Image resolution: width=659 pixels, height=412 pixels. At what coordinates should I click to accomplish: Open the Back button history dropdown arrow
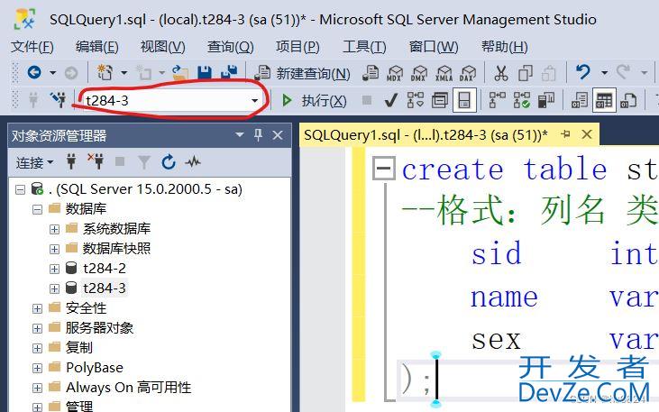(x=52, y=73)
